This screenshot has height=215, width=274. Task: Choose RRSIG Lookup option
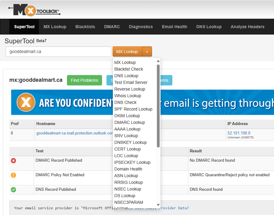128,182
